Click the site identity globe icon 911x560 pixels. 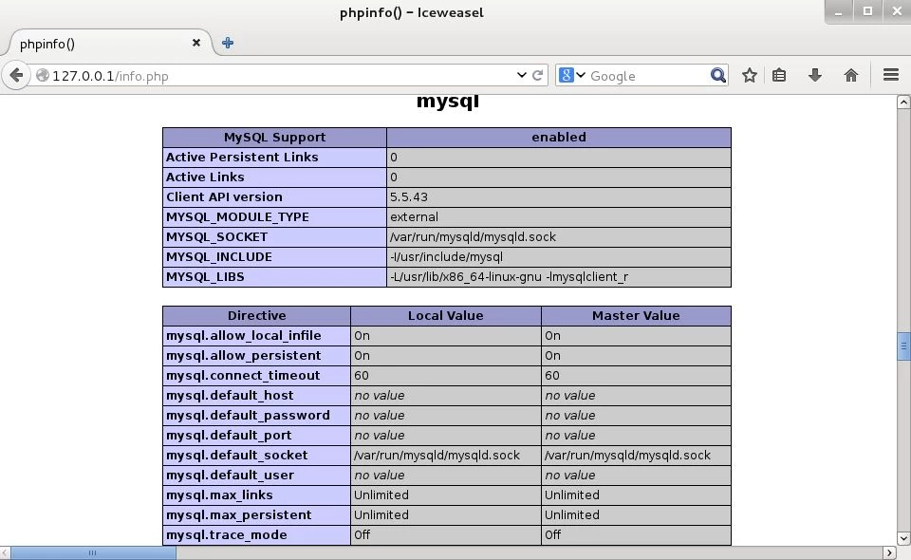[x=42, y=76]
